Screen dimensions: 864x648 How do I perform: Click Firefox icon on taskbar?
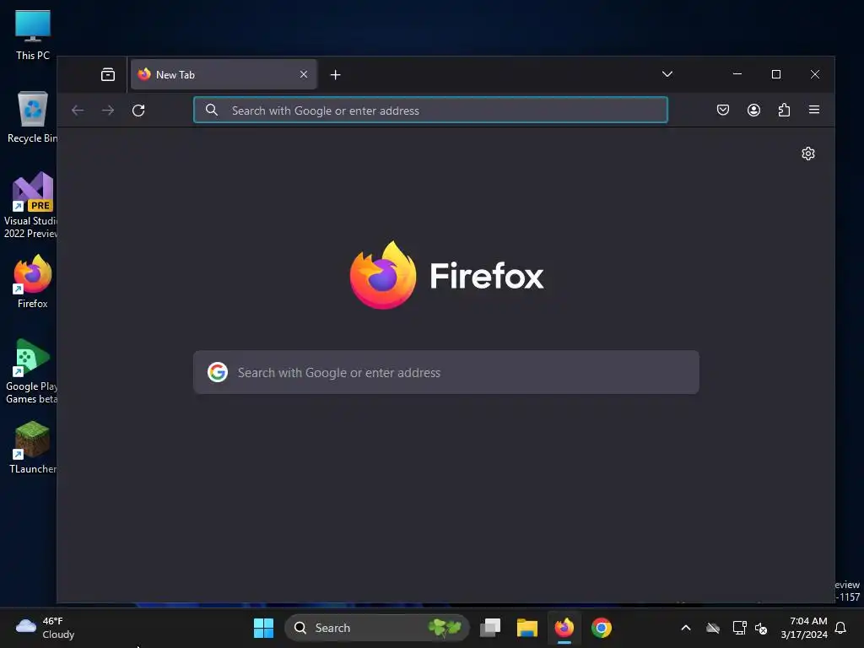point(564,628)
